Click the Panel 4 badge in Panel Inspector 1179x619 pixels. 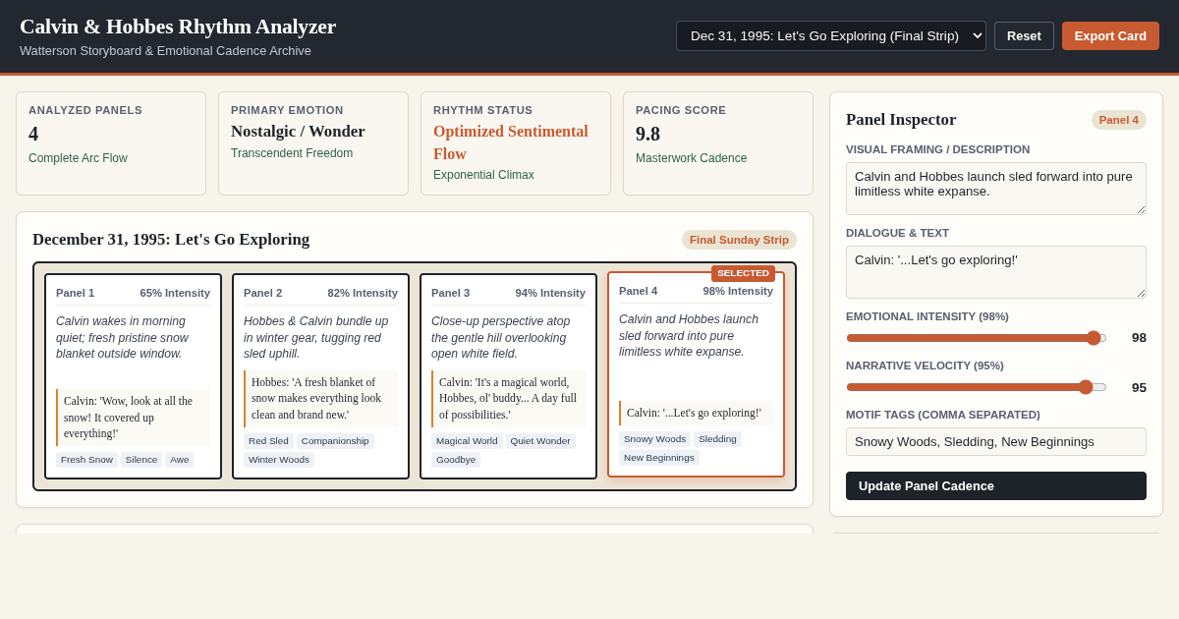pos(1119,120)
